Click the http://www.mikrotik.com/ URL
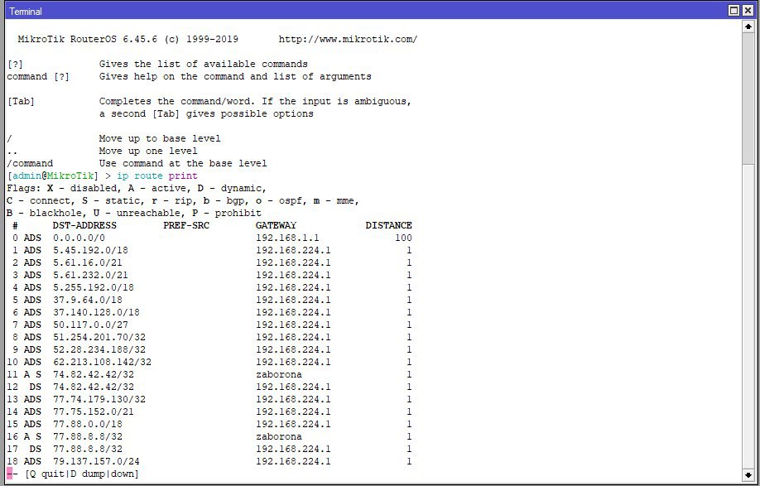The image size is (760, 486). click(x=348, y=39)
